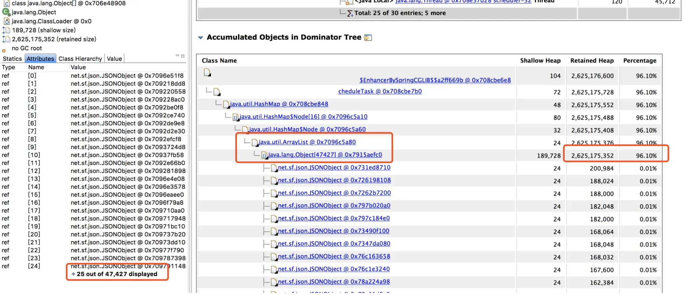Viewport: 685px width, 295px height.
Task: Maximize the inspector panel with its maximize icon
Action: point(183,56)
